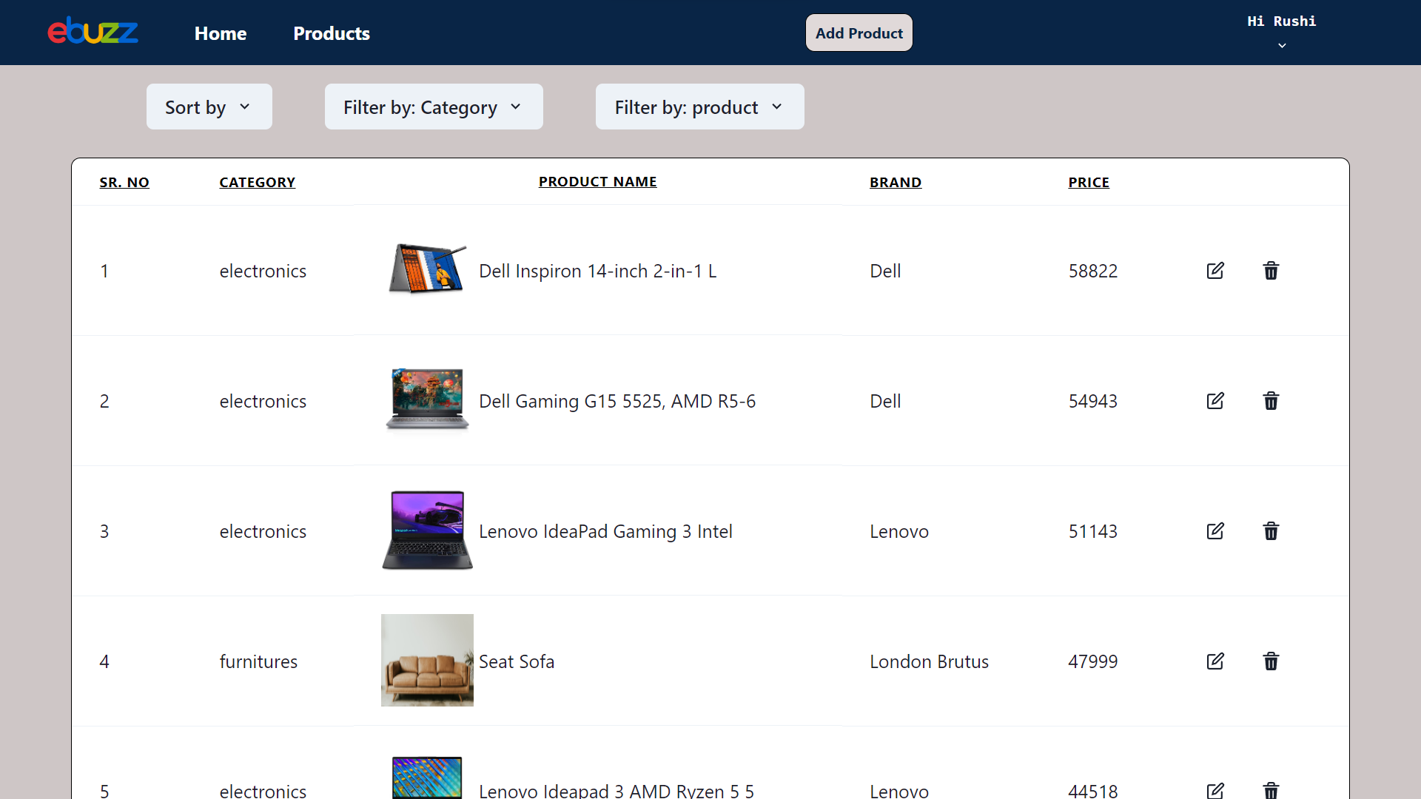Click the price value 54943
This screenshot has height=799, width=1421.
[x=1093, y=401]
